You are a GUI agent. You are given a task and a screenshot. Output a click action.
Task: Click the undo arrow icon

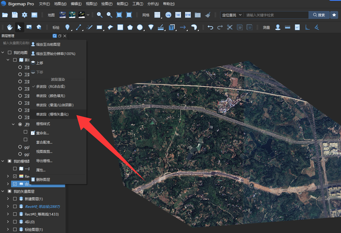click(210, 27)
